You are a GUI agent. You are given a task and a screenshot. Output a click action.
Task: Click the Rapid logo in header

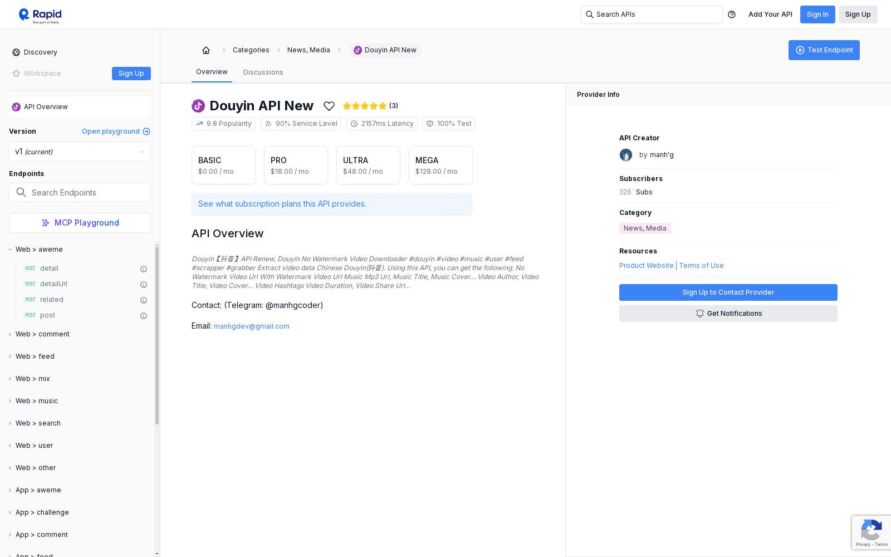(x=40, y=15)
